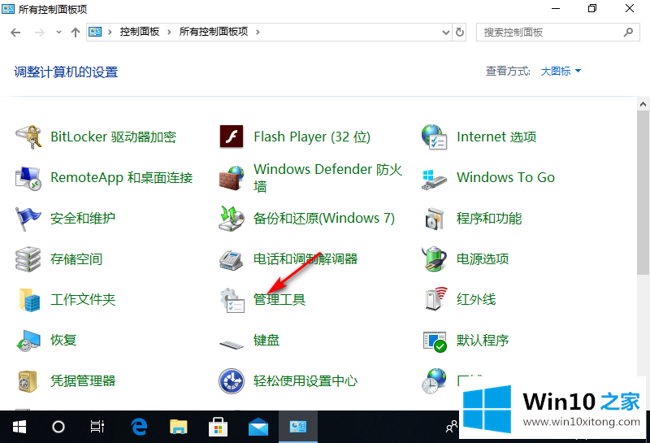The image size is (650, 443).
Task: Go back with the back arrow
Action: [x=15, y=33]
